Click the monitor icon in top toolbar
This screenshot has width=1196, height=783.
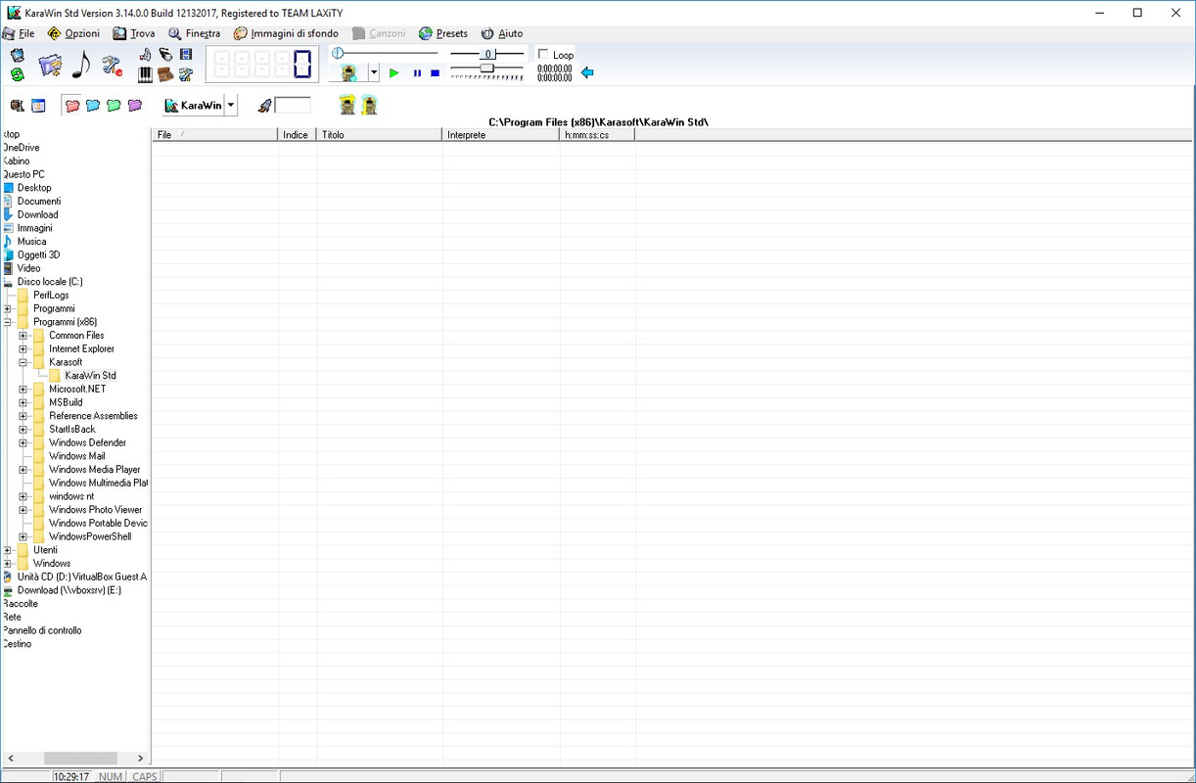coord(18,55)
